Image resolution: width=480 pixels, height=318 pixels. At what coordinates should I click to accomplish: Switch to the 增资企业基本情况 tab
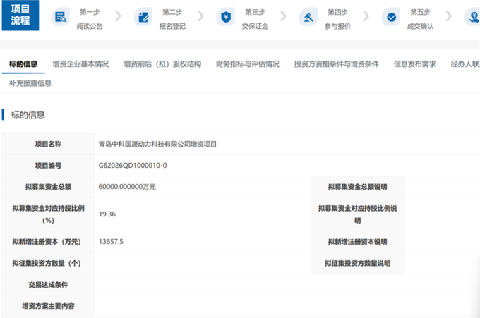(x=80, y=64)
